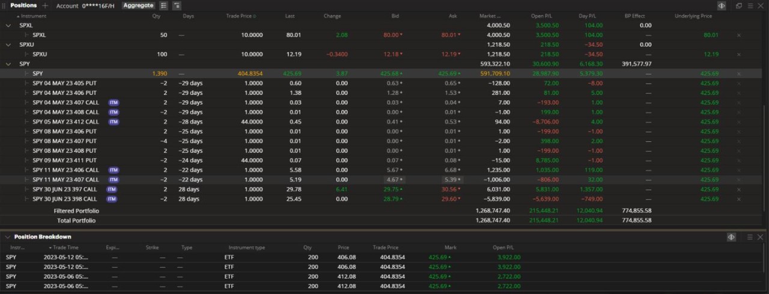Click the SPXU Qty value 100
The width and height of the screenshot is (769, 294).
162,55
